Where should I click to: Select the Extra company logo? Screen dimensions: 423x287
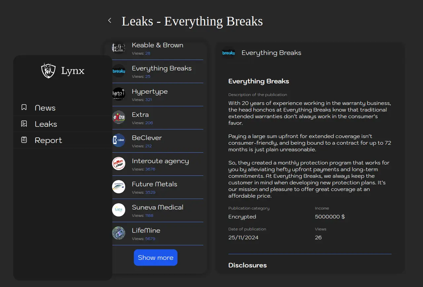click(119, 117)
